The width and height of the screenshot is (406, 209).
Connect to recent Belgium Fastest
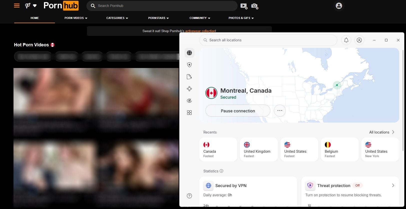click(x=340, y=149)
